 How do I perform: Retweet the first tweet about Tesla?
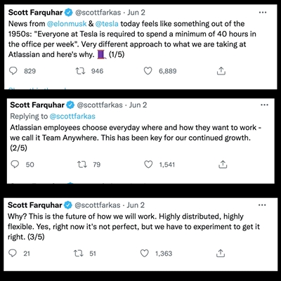pyautogui.click(x=80, y=71)
